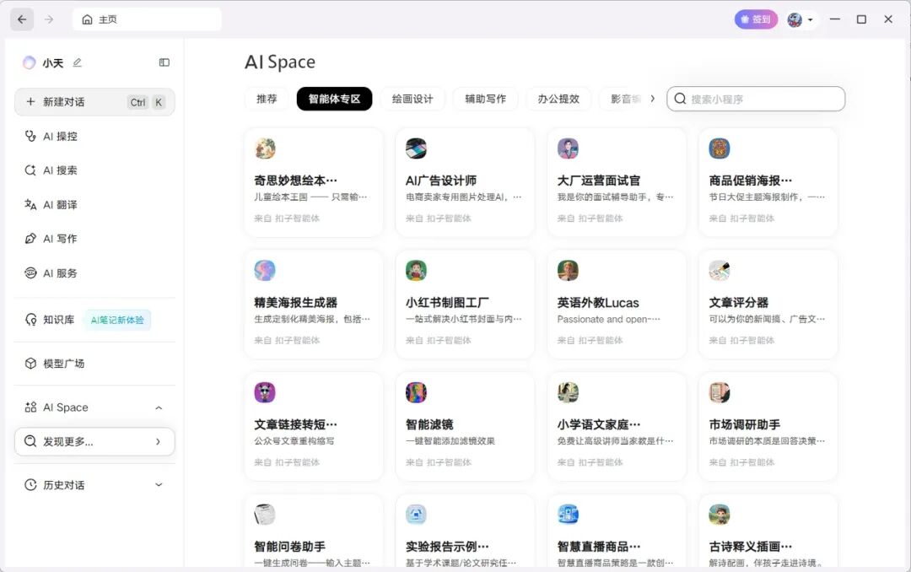Switch to the 推荐 tab

[267, 99]
